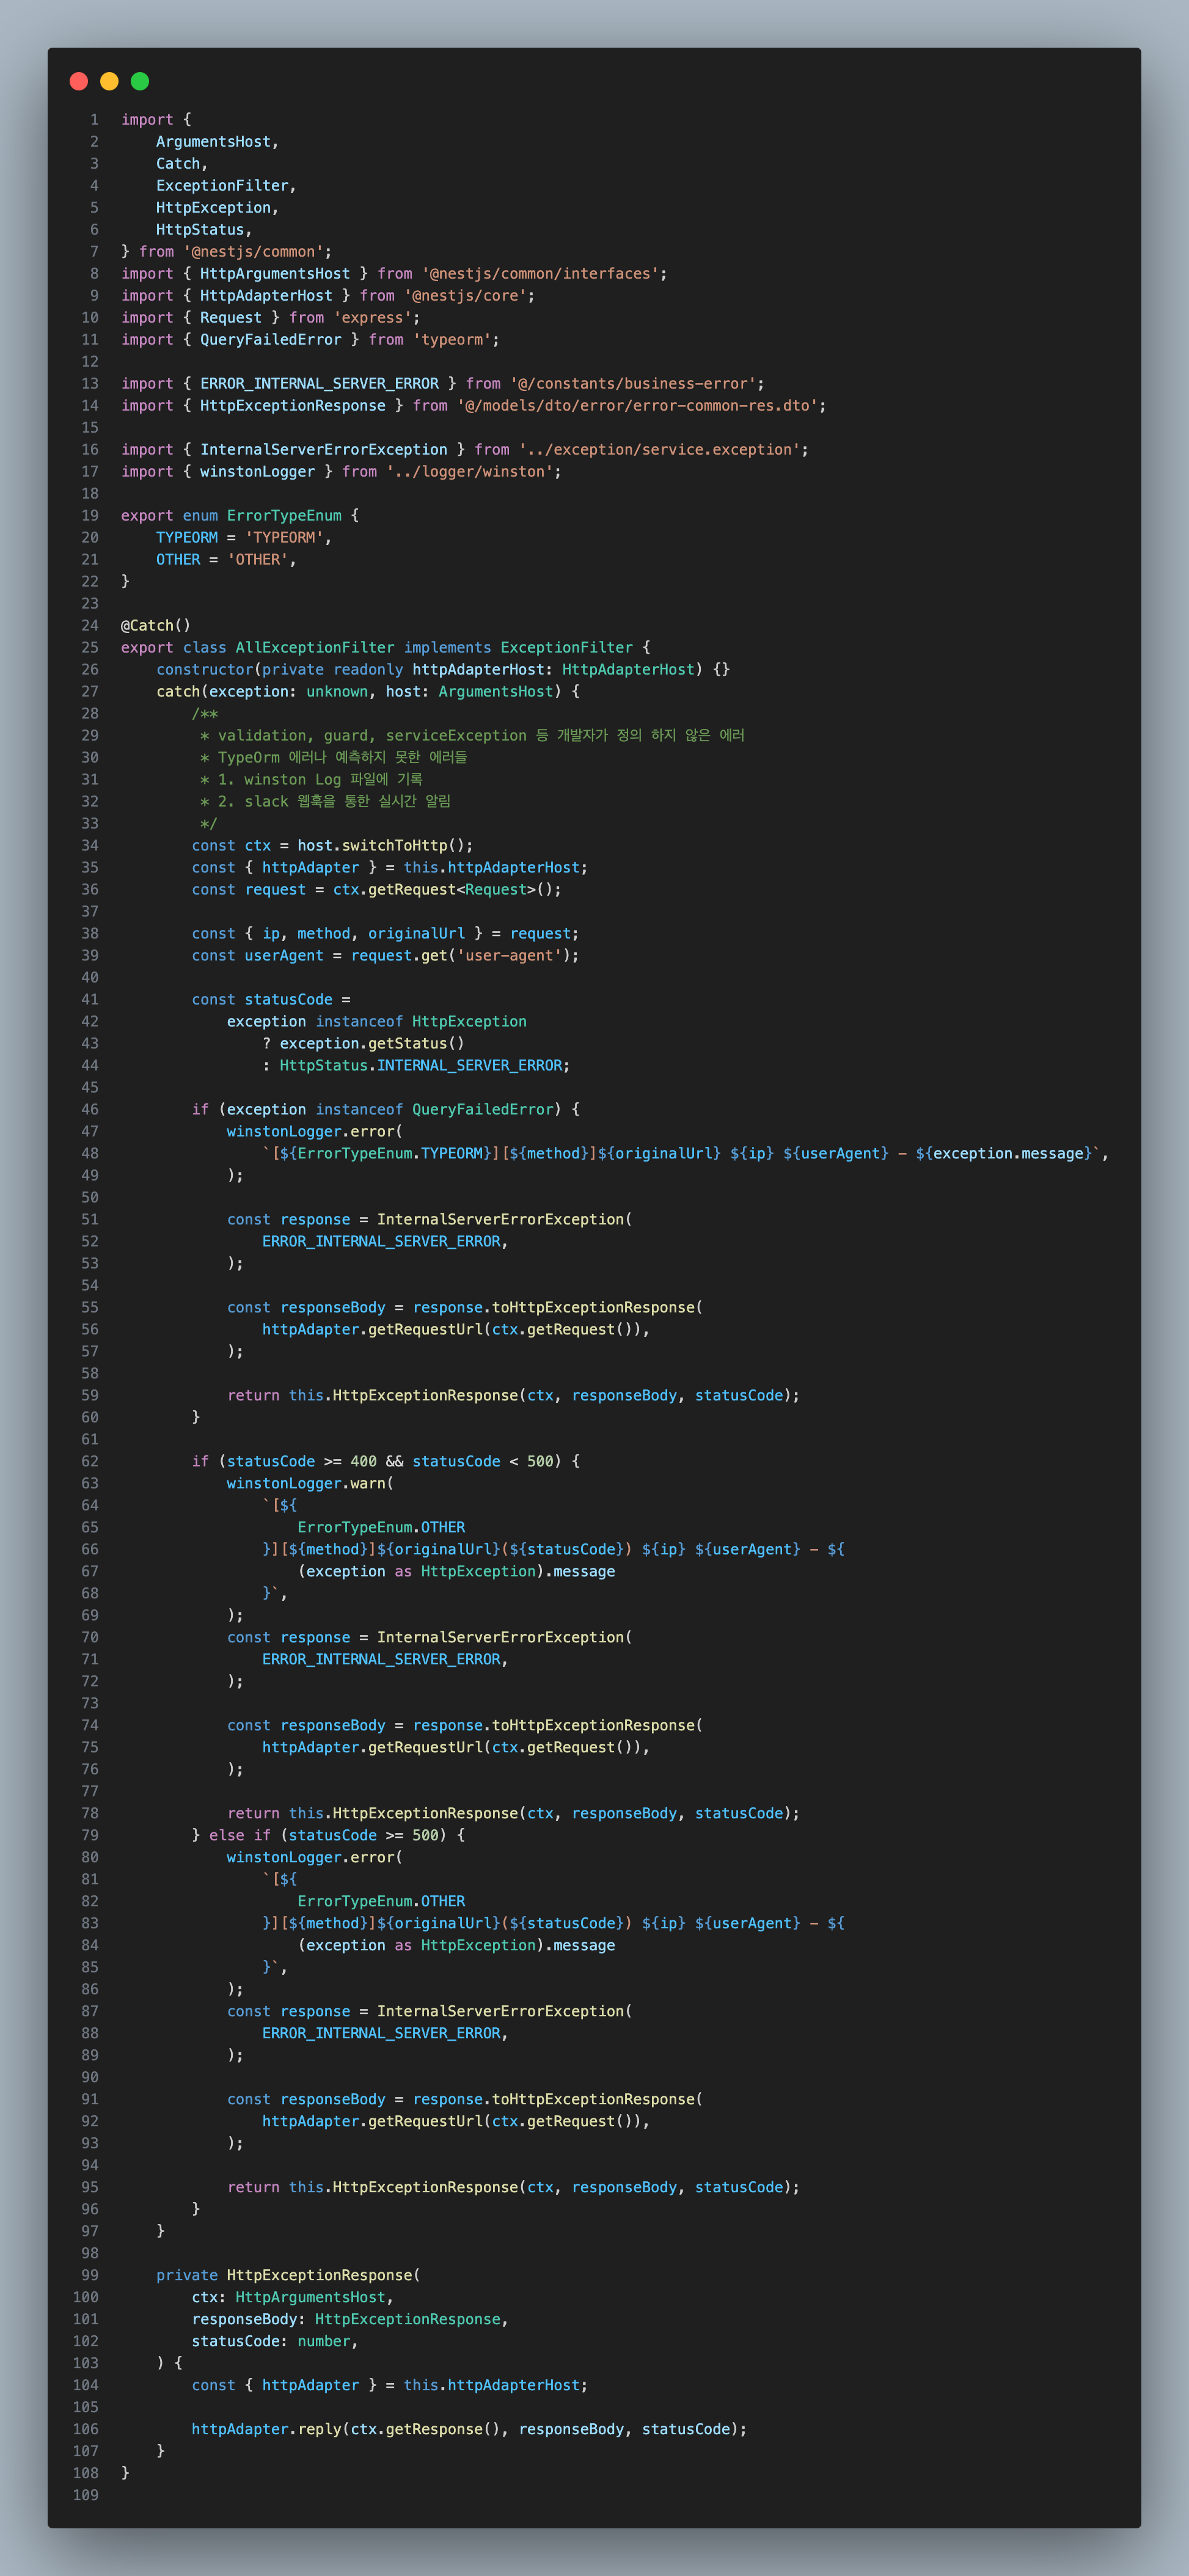Screen dimensions: 1189x2576
Task: Click the '@nestjs/core' import path
Action: coord(465,295)
